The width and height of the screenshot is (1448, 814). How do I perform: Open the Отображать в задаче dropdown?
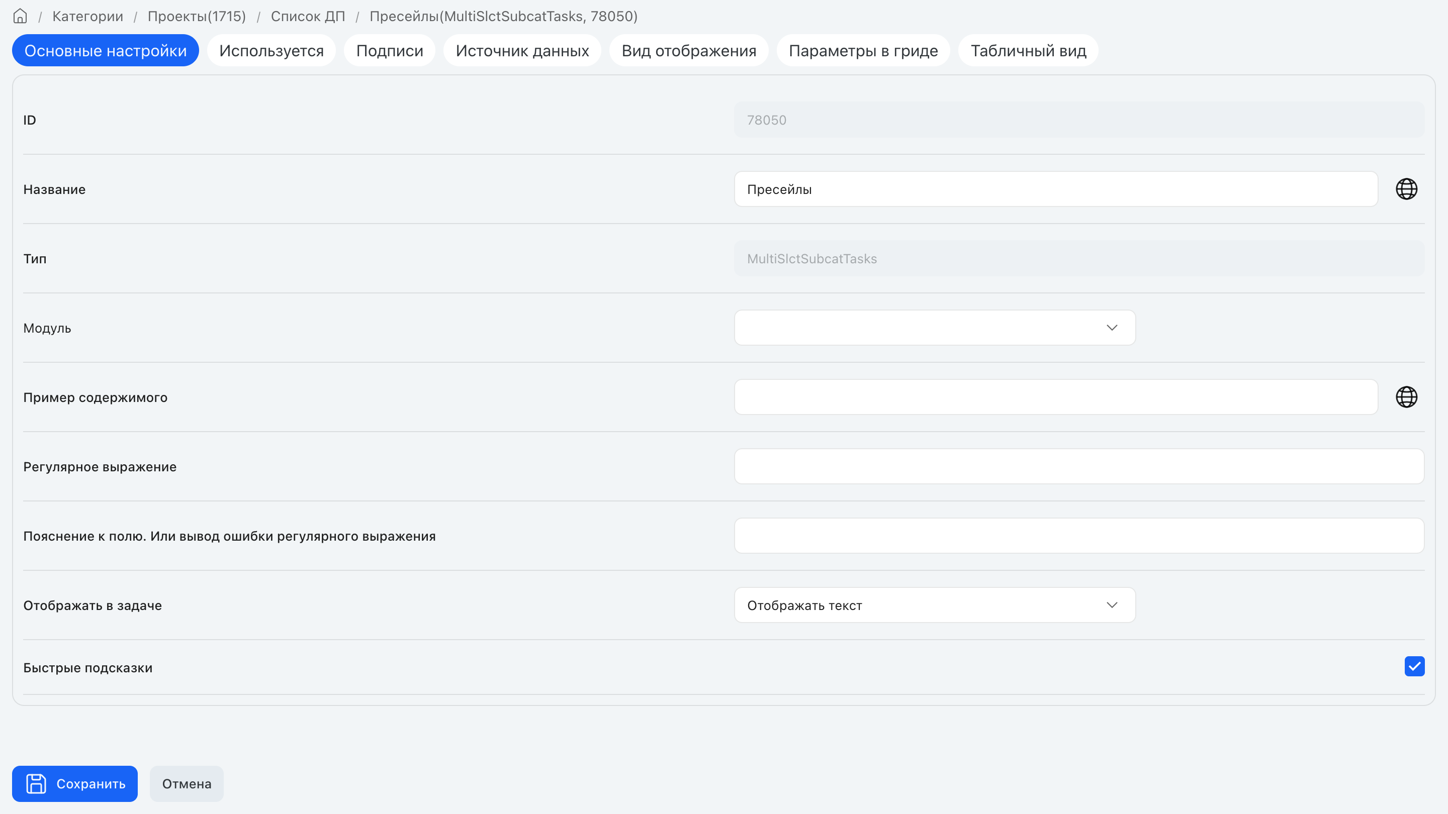click(935, 605)
